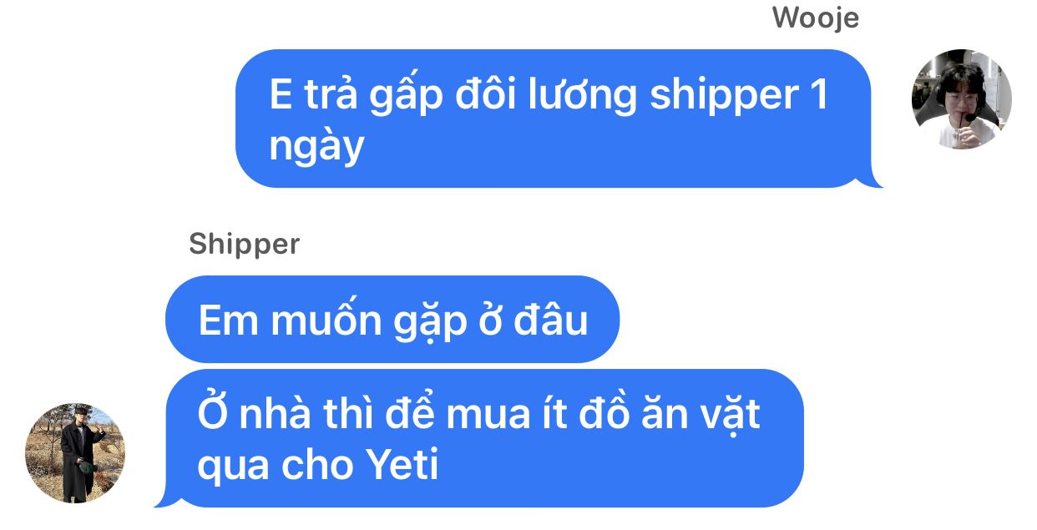Screen dimensions: 1037x530
Task: Click the Wooje sender name label
Action: click(x=815, y=18)
